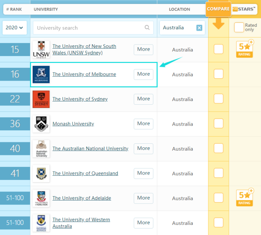Clear the Australia location filter
Screen dimensions: 261x235
pyautogui.click(x=199, y=28)
